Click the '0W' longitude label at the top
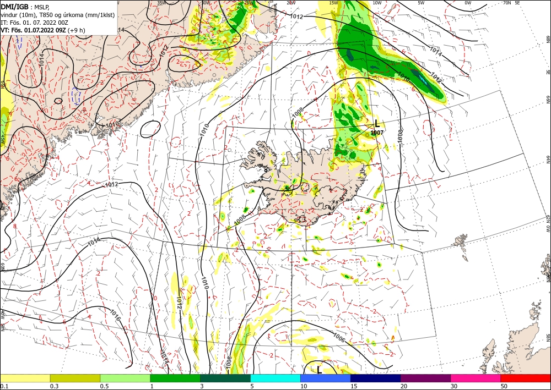Screen dimensions: 551x390 point(468,3)
